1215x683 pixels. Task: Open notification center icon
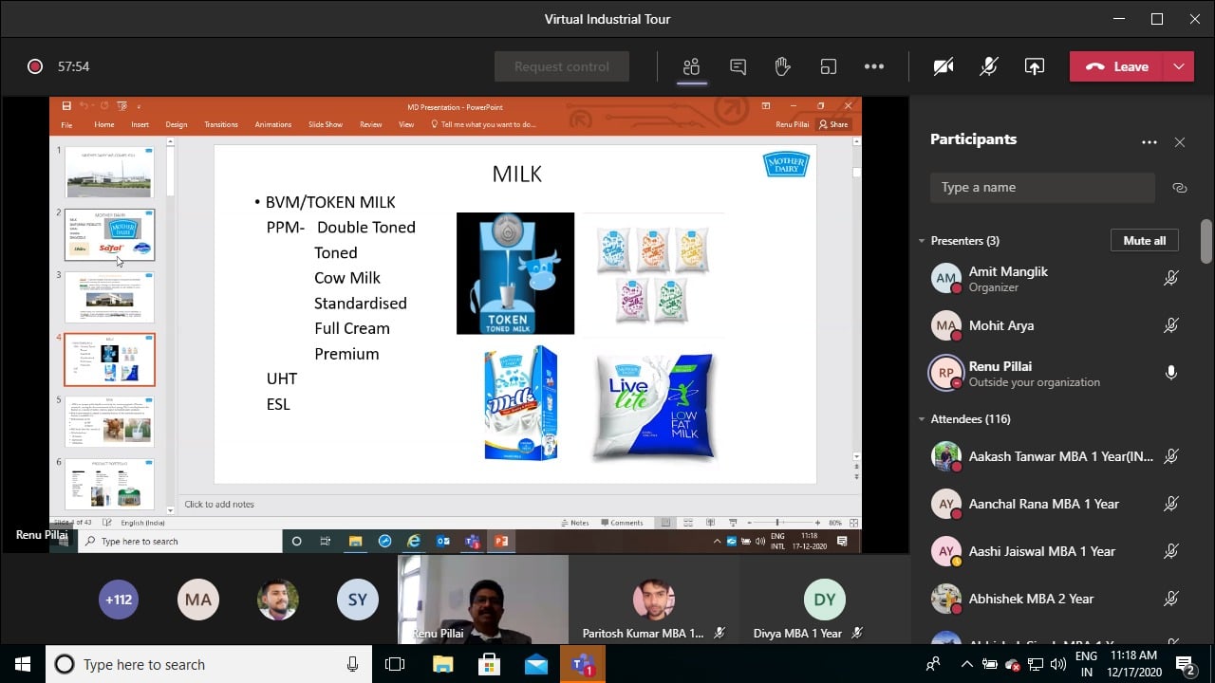point(1186,664)
